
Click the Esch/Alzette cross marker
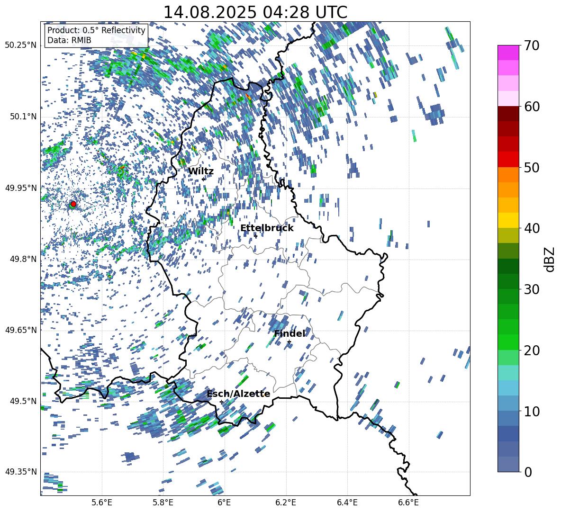pos(221,402)
